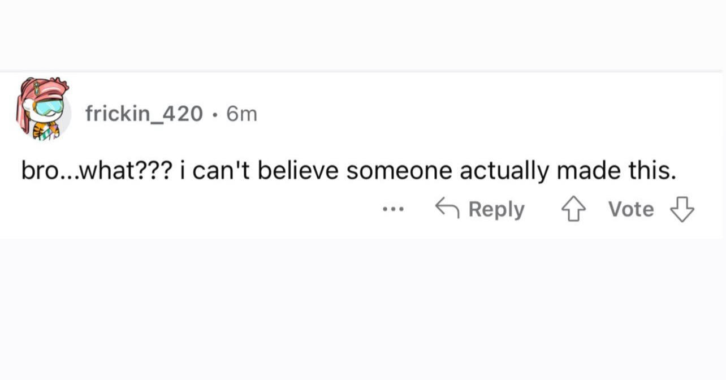Click the curved reply arrow icon

[x=447, y=209]
